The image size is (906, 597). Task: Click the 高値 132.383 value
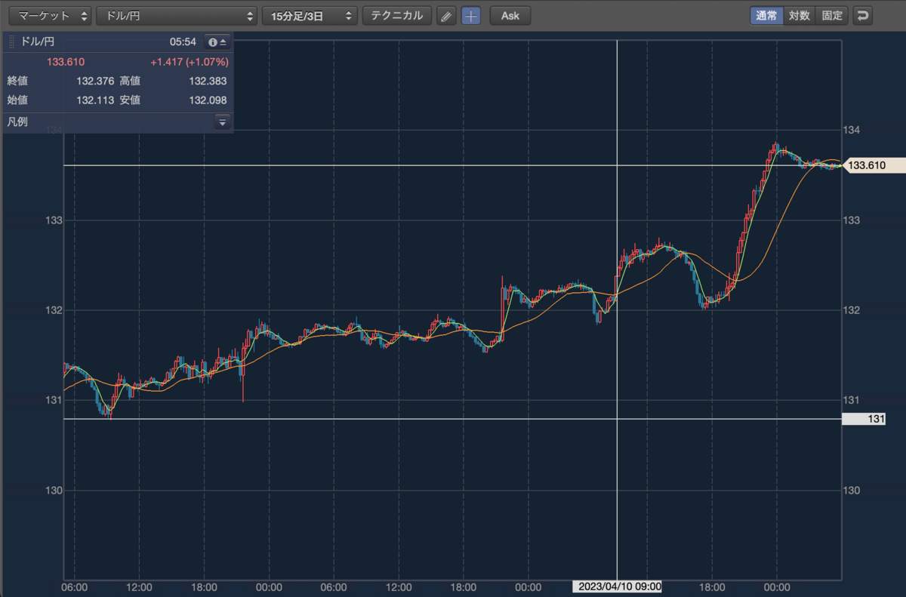point(208,81)
